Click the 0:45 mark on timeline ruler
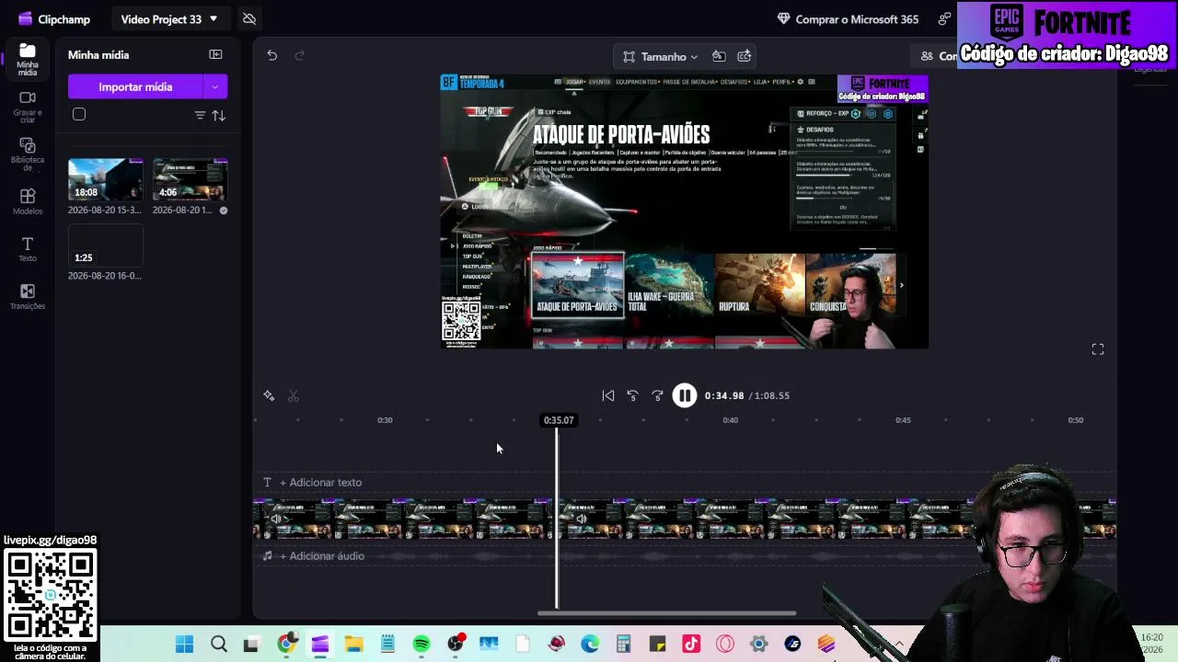The image size is (1178, 662). pyautogui.click(x=903, y=420)
